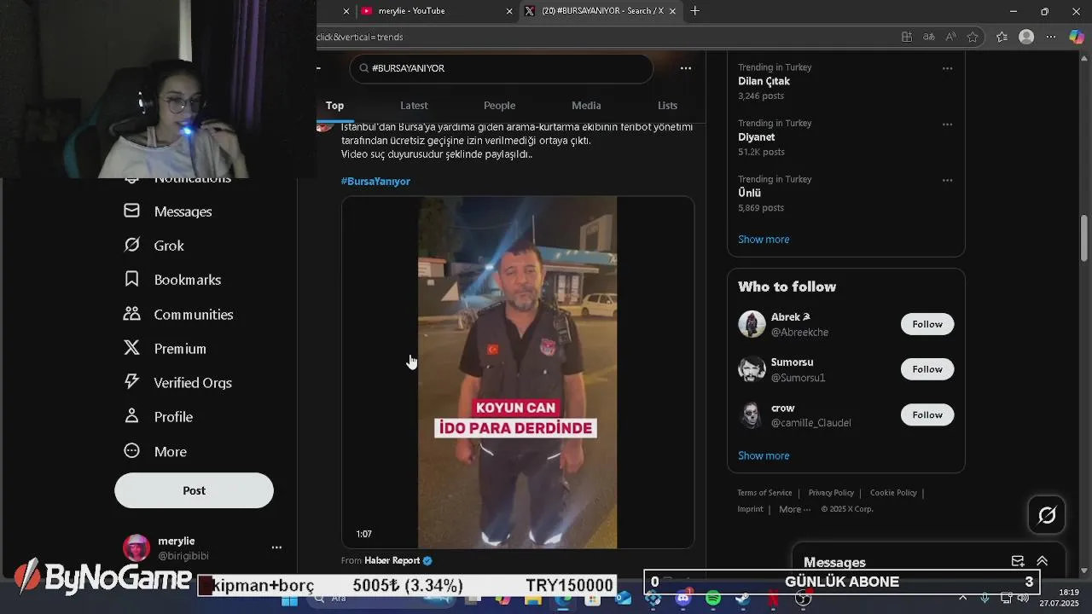Click the translate page icon
Screen dimensions: 1092x614
click(929, 37)
